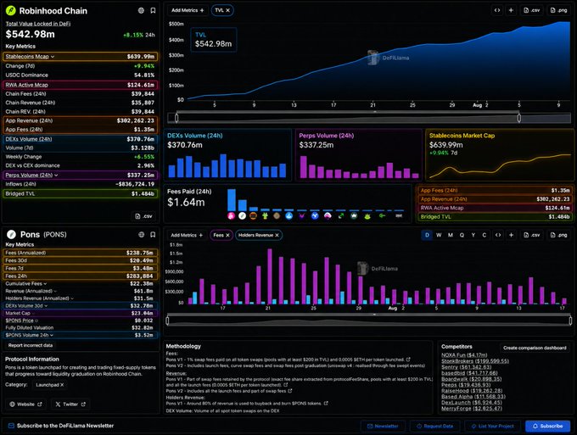Click Create comparison dashboard
This screenshot has height=435, width=577.
(535, 348)
